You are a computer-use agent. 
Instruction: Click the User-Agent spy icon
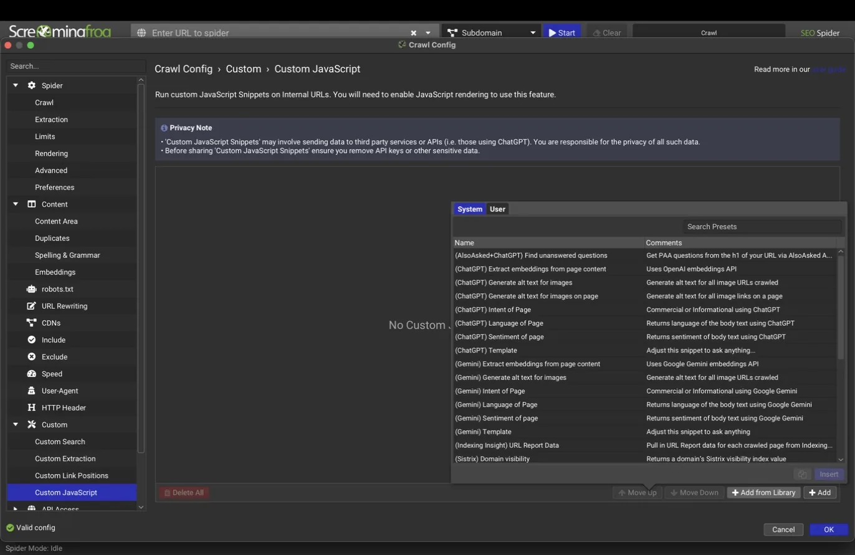click(31, 391)
